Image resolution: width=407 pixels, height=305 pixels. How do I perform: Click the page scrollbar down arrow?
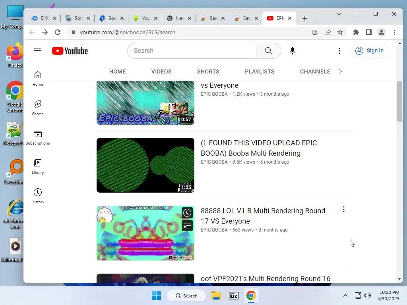pyautogui.click(x=399, y=279)
